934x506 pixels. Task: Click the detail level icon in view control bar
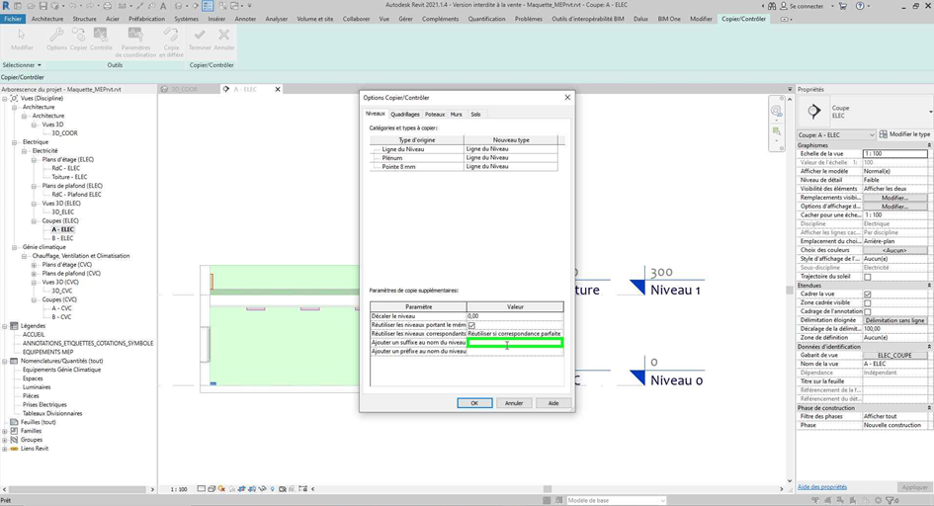202,489
